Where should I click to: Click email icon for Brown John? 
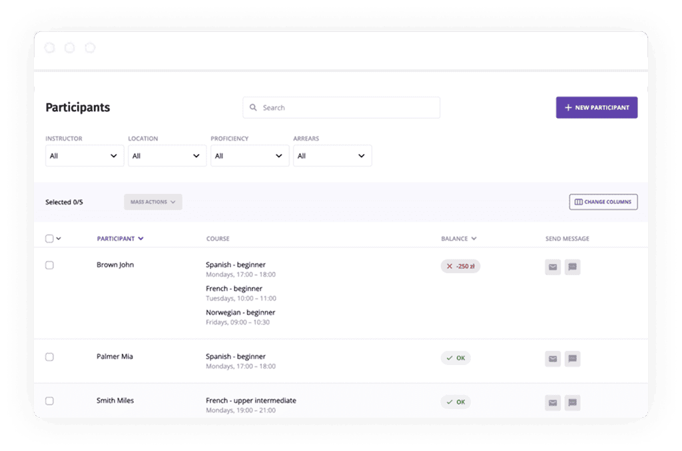click(552, 267)
